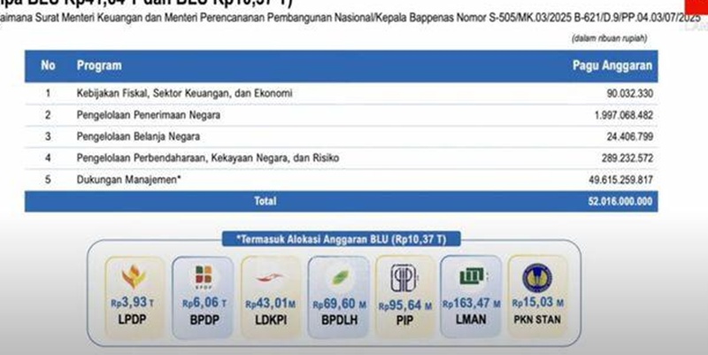Select the 'Pagu Anggaran' column header
The image size is (708, 355).
[x=612, y=66]
